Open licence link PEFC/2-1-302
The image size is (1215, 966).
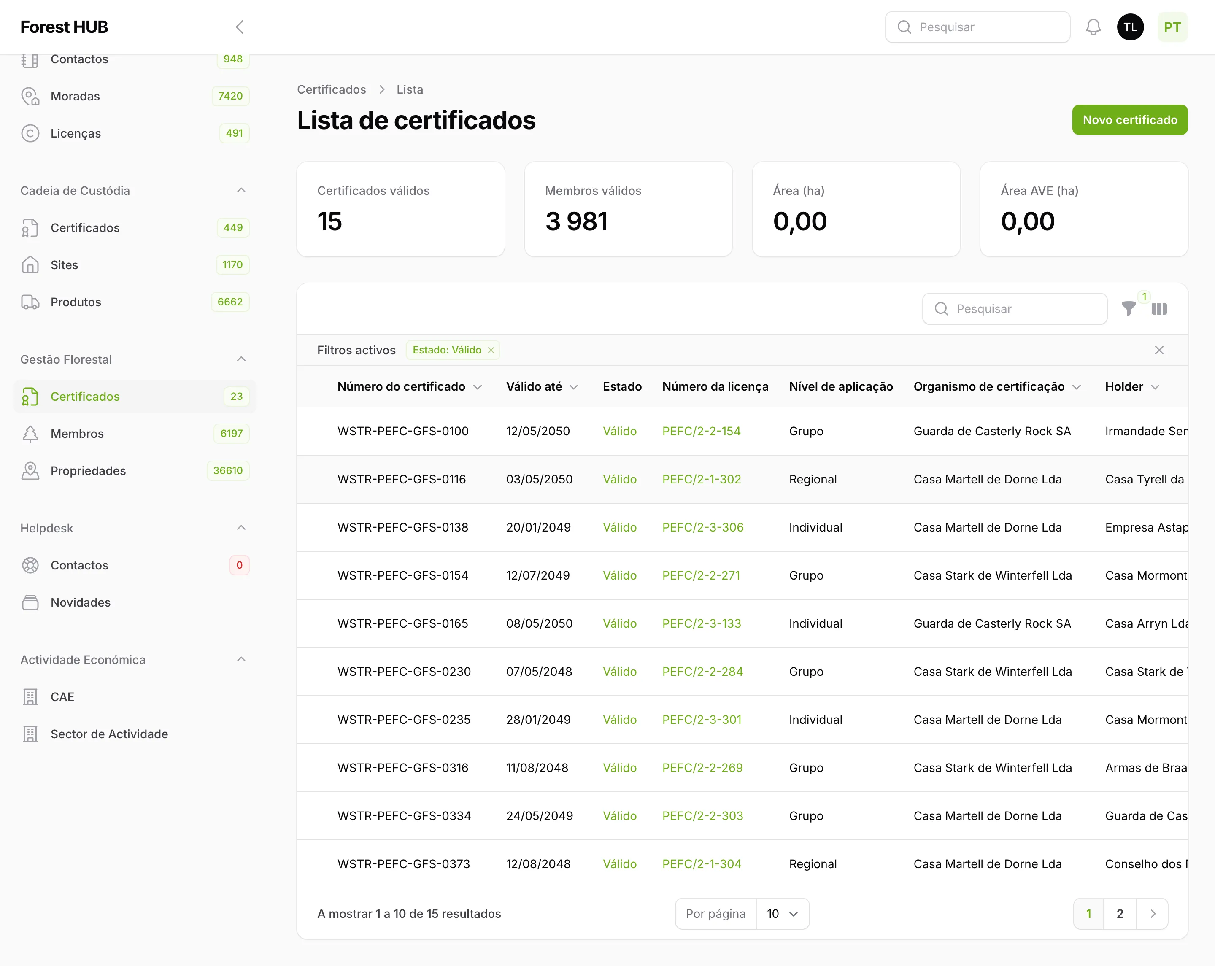pos(702,480)
